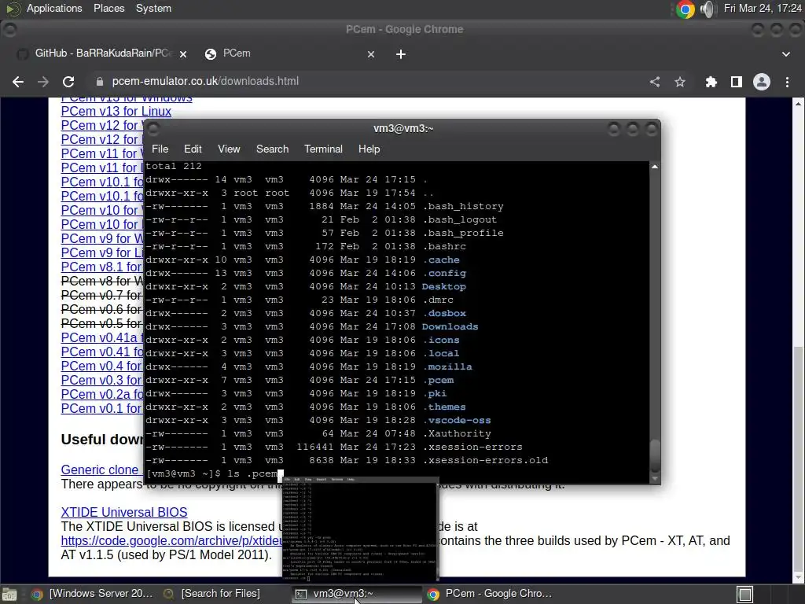Click .xsession-errors.old in terminal listing

(485, 460)
